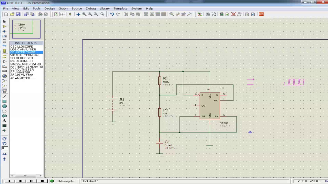Open design explorer
This screenshot has width=328, height=184.
(221, 14)
